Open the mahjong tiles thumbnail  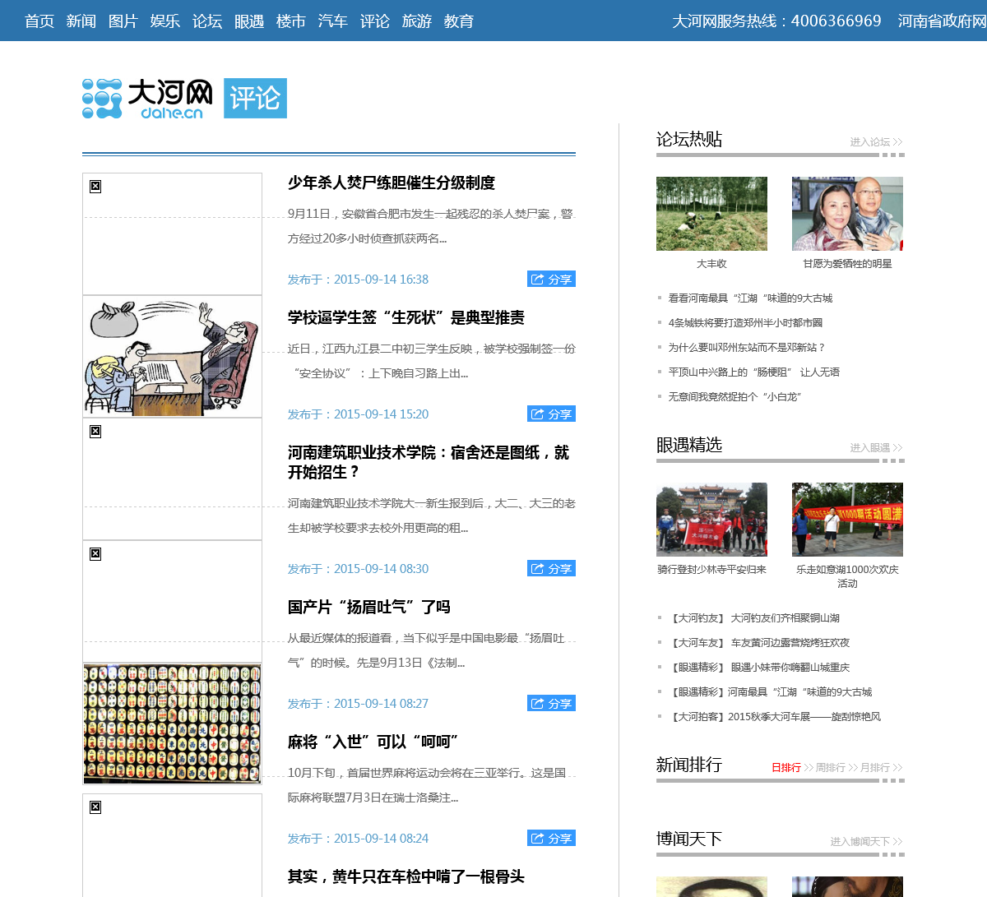(x=172, y=724)
